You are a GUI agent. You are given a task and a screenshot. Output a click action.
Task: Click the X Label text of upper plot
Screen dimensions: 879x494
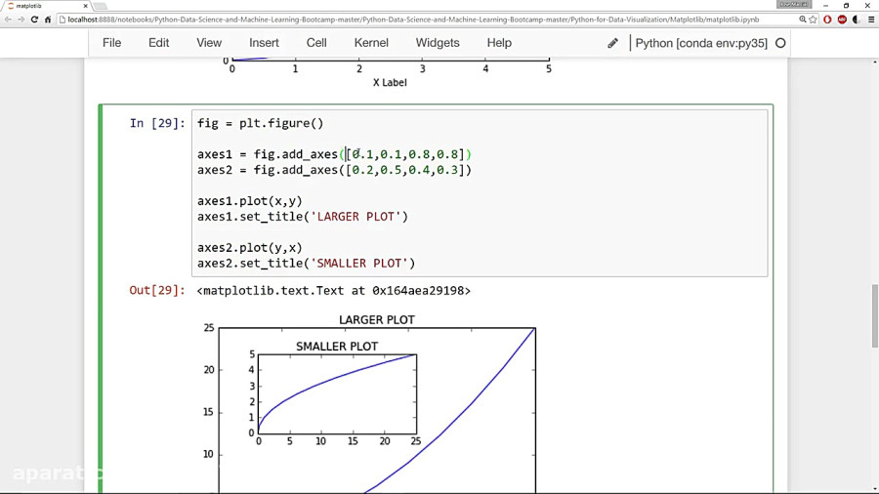tap(390, 82)
